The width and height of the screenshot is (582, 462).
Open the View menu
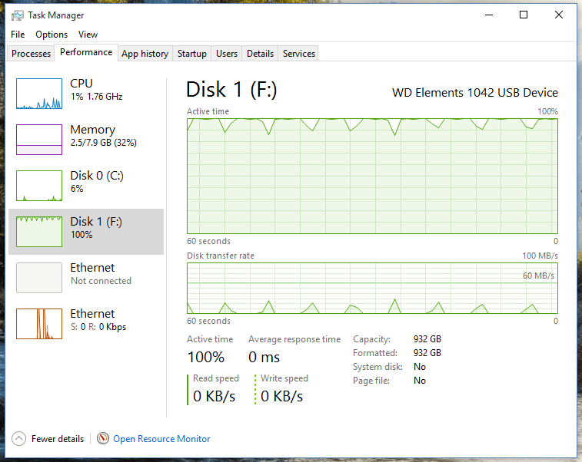tap(88, 35)
